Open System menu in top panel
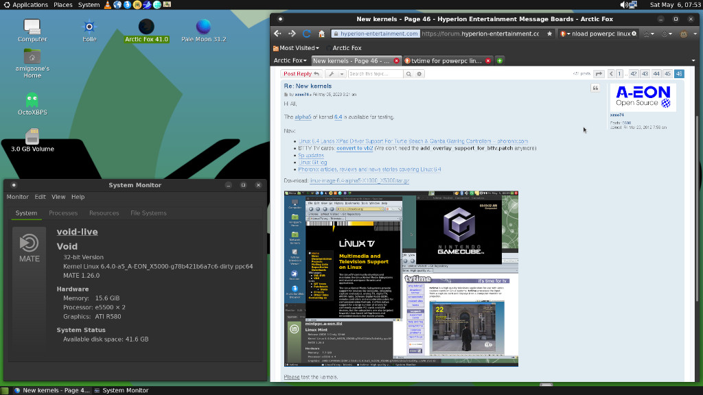703x395 pixels. click(x=89, y=5)
